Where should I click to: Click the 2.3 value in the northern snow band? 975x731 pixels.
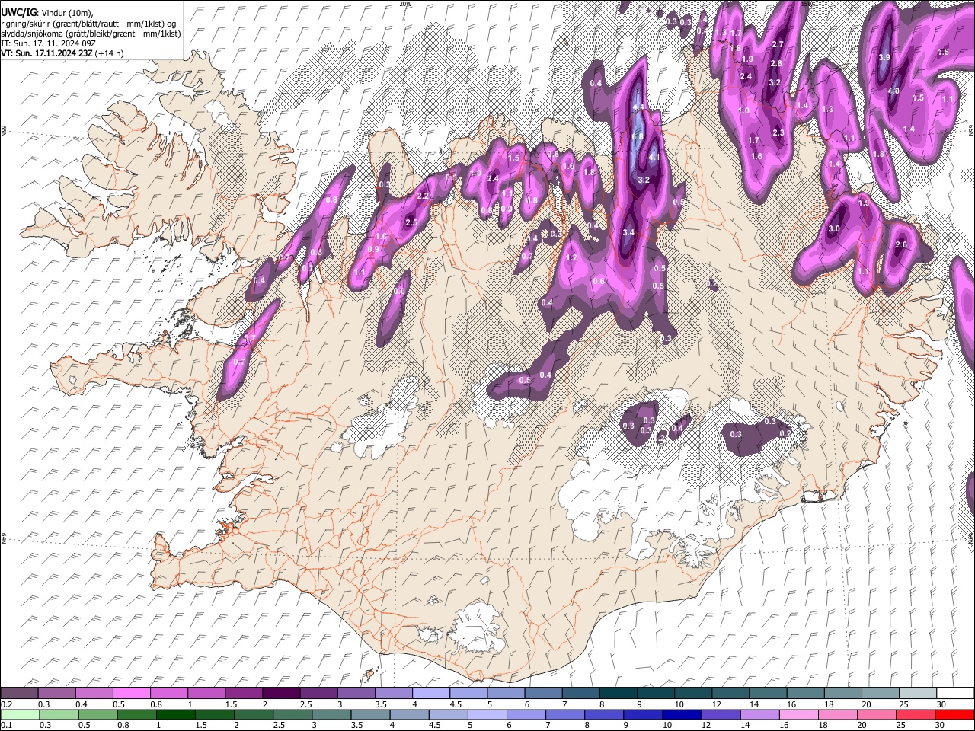(778, 132)
